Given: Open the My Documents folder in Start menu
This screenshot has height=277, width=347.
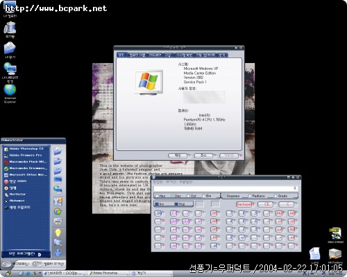Looking at the screenshot, I should tap(58, 151).
